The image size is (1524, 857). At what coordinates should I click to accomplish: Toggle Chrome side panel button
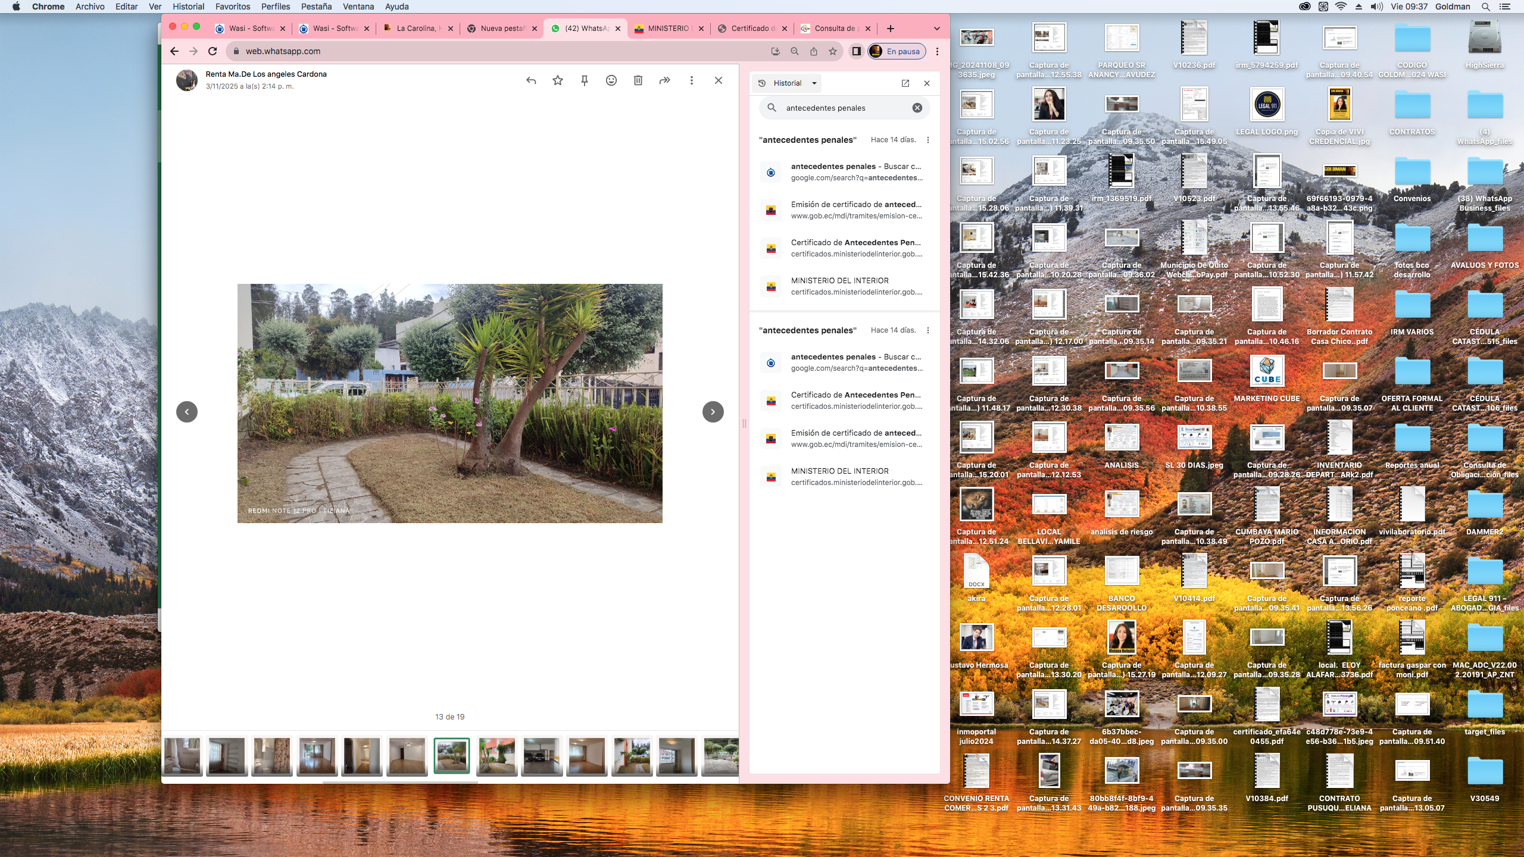[856, 51]
